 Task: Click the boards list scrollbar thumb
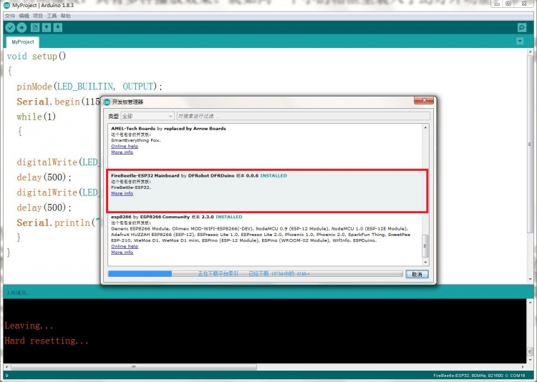(425, 246)
